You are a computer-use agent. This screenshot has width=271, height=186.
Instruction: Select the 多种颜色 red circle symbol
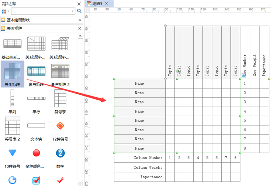pos(36,153)
